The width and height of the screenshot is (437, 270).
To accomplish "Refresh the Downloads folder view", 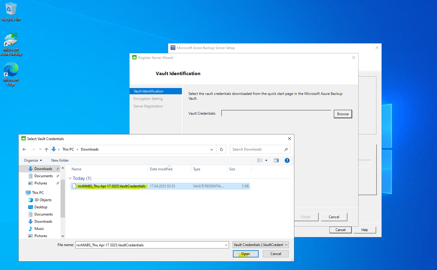I will pos(221,149).
